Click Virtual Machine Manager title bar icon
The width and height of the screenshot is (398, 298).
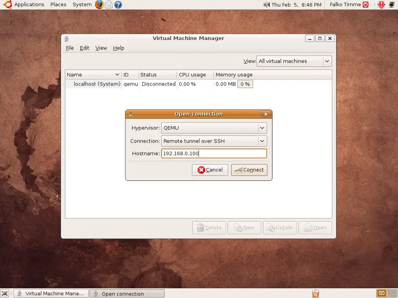click(x=67, y=39)
